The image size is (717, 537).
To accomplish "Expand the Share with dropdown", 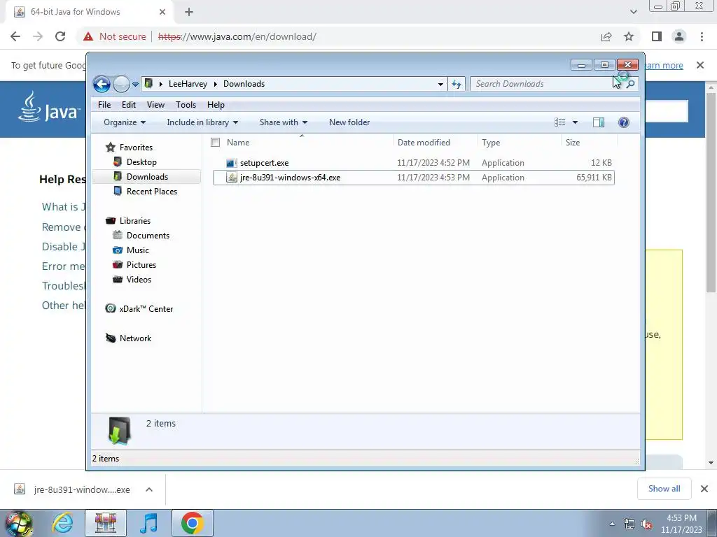I will [284, 122].
